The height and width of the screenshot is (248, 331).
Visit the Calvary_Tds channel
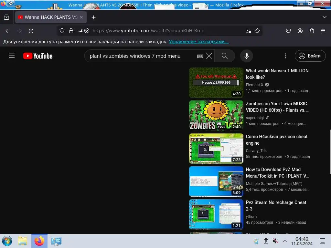click(x=256, y=150)
